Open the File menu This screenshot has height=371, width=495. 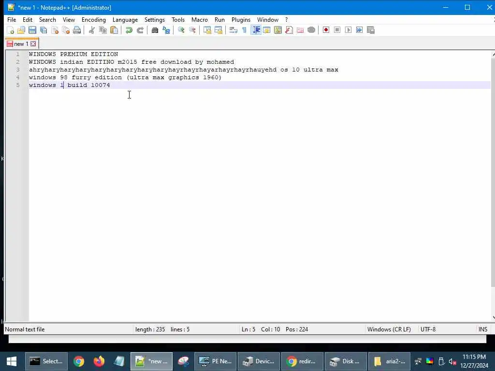[x=12, y=19]
